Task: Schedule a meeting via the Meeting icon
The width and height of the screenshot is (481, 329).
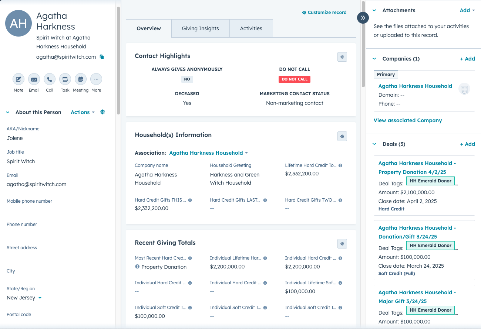Action: tap(81, 79)
